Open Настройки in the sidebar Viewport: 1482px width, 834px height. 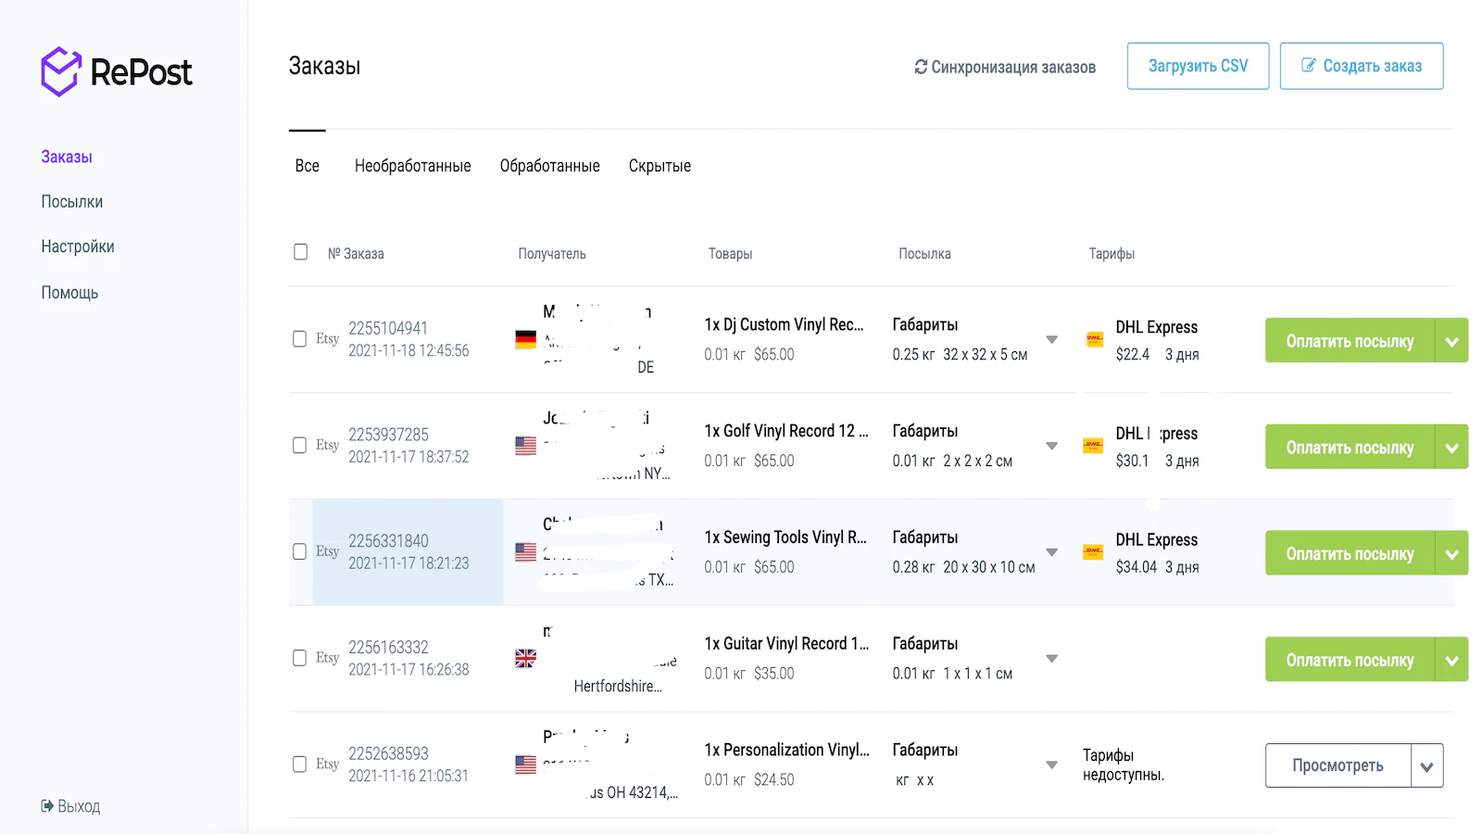(78, 246)
